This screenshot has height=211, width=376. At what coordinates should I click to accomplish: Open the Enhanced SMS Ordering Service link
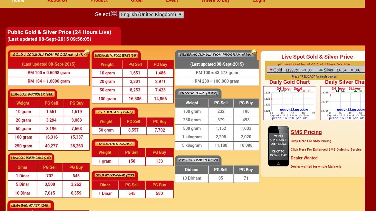tap(326, 149)
